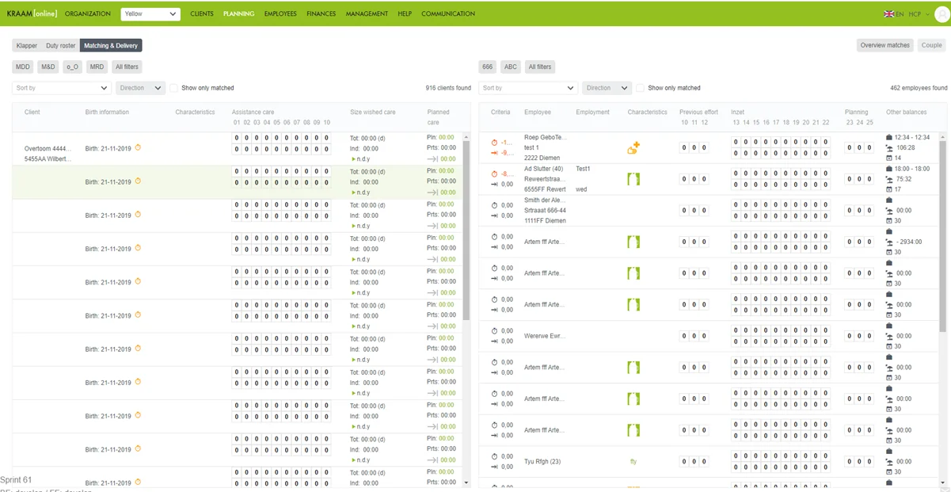Apply the MDD client filter
The image size is (951, 492).
(x=23, y=67)
